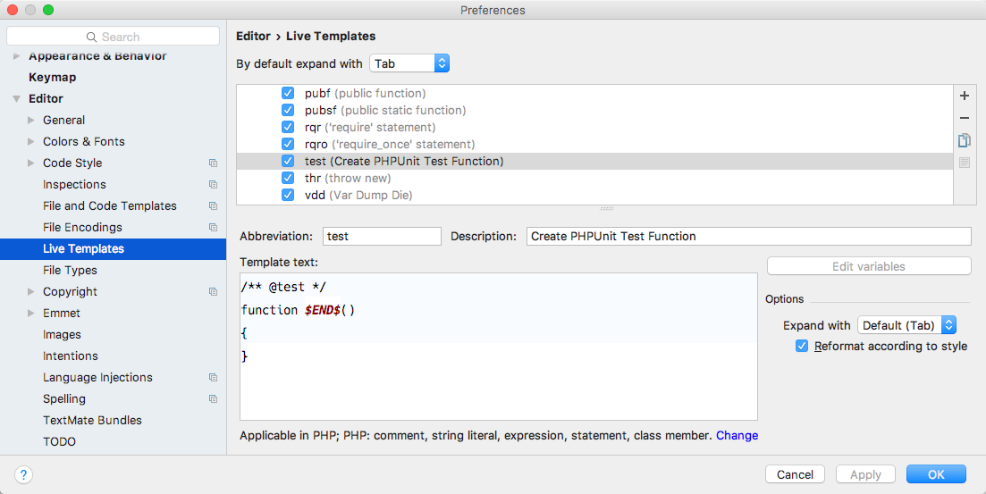
Task: Click the project-level icon beside Copyright
Action: [213, 291]
